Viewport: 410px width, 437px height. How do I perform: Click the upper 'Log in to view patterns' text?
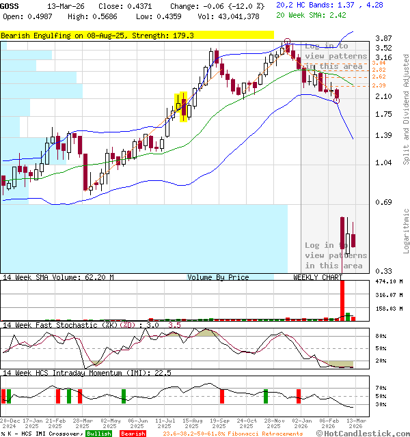pos(335,56)
